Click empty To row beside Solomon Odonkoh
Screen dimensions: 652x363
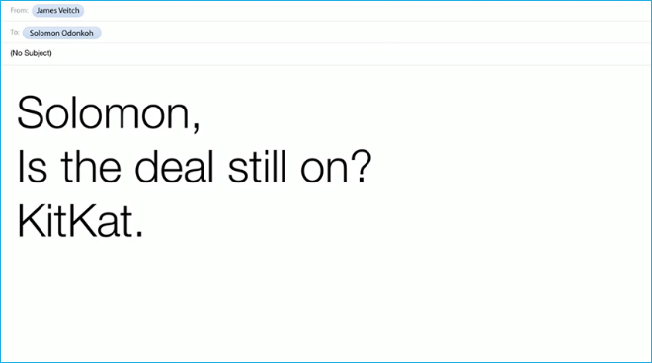coord(376,33)
